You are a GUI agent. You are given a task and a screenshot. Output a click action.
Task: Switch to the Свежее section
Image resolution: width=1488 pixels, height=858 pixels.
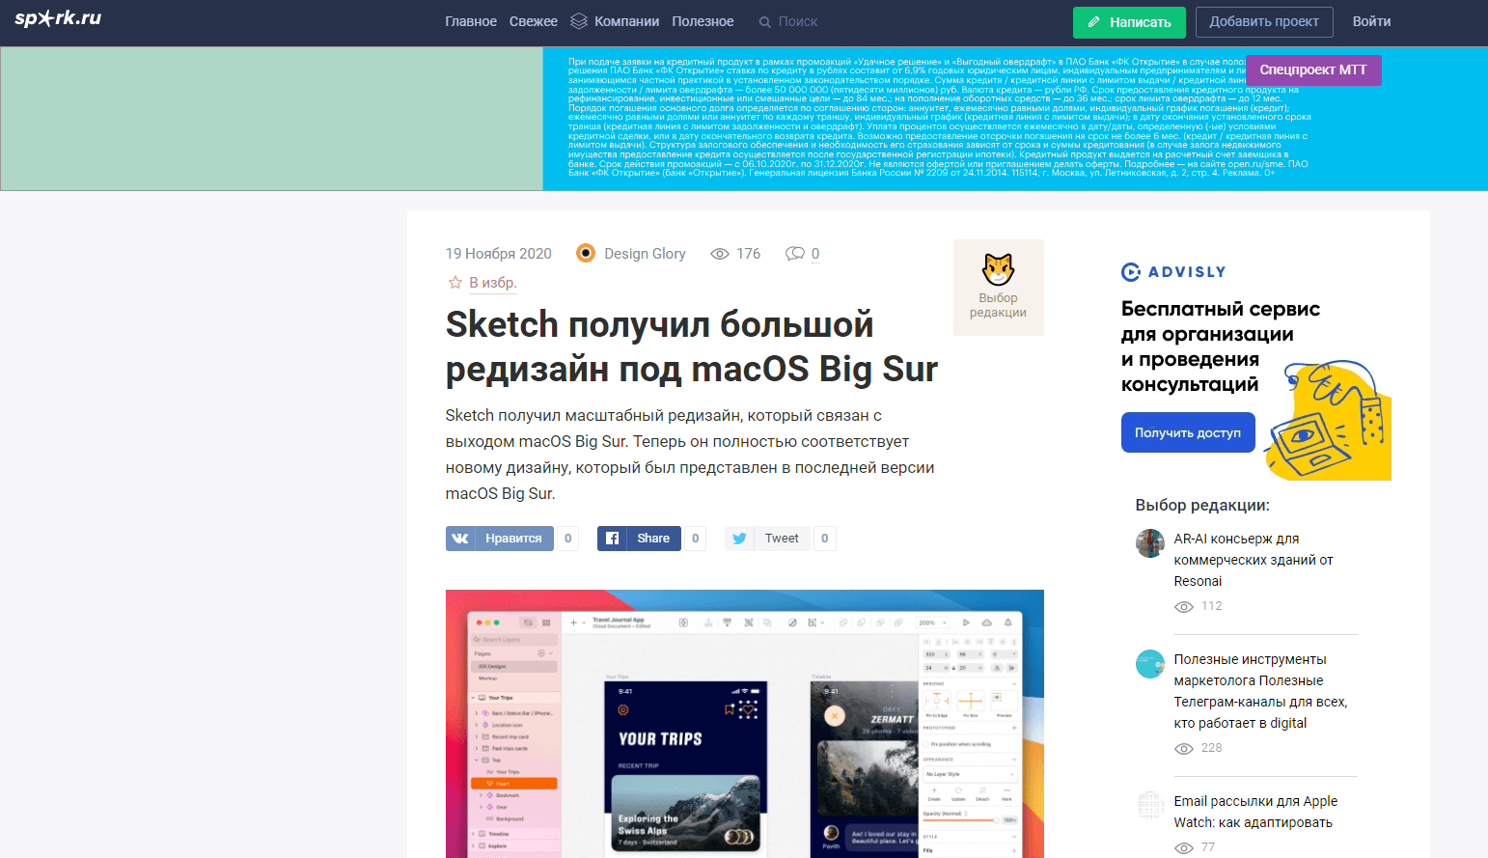pos(534,20)
